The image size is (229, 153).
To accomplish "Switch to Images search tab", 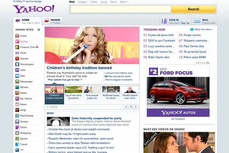I will [x=83, y=2].
